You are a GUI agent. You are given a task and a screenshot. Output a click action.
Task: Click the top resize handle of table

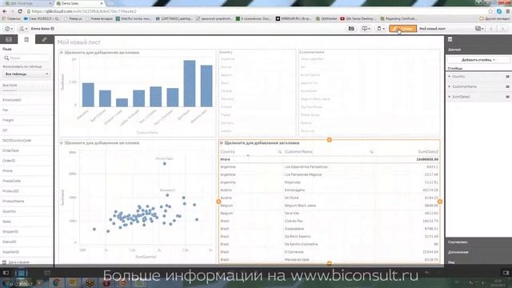coord(329,140)
